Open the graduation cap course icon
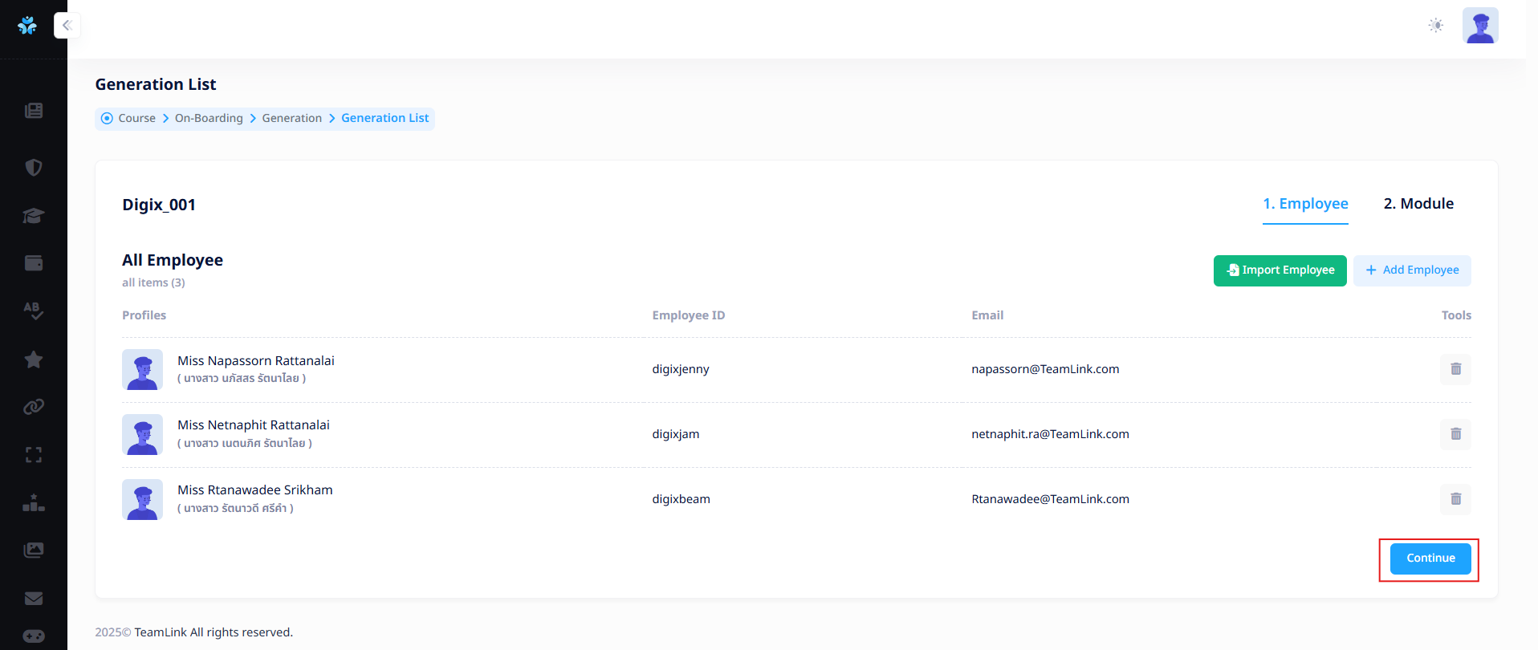This screenshot has width=1538, height=650. point(33,216)
